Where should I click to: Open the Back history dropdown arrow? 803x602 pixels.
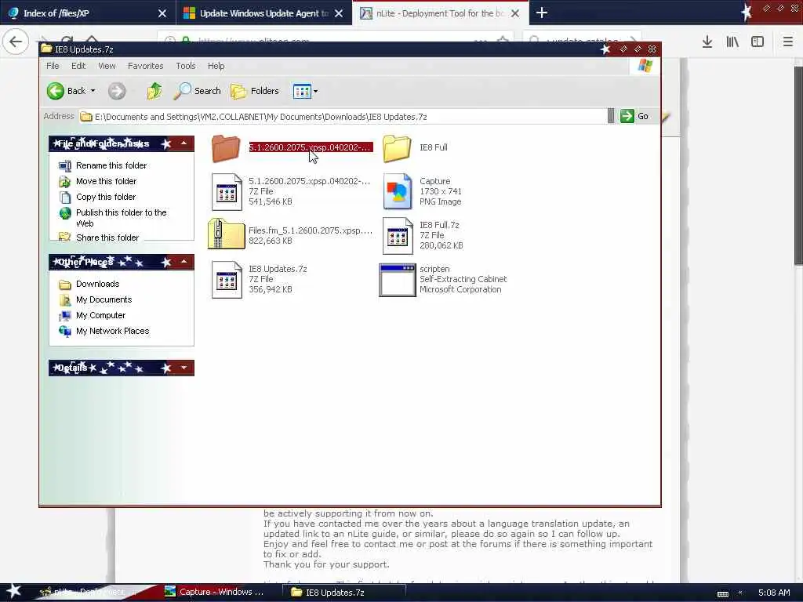(x=93, y=91)
